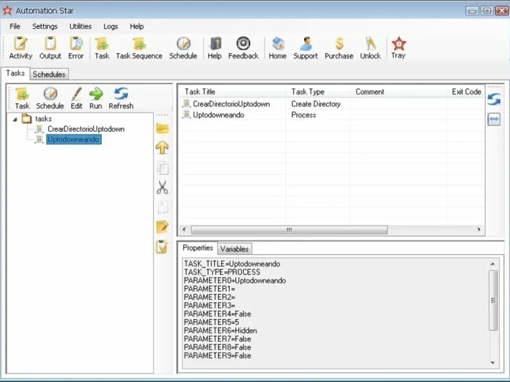Click Refresh in tasks panel toolbar
This screenshot has width=510, height=382.
point(121,98)
